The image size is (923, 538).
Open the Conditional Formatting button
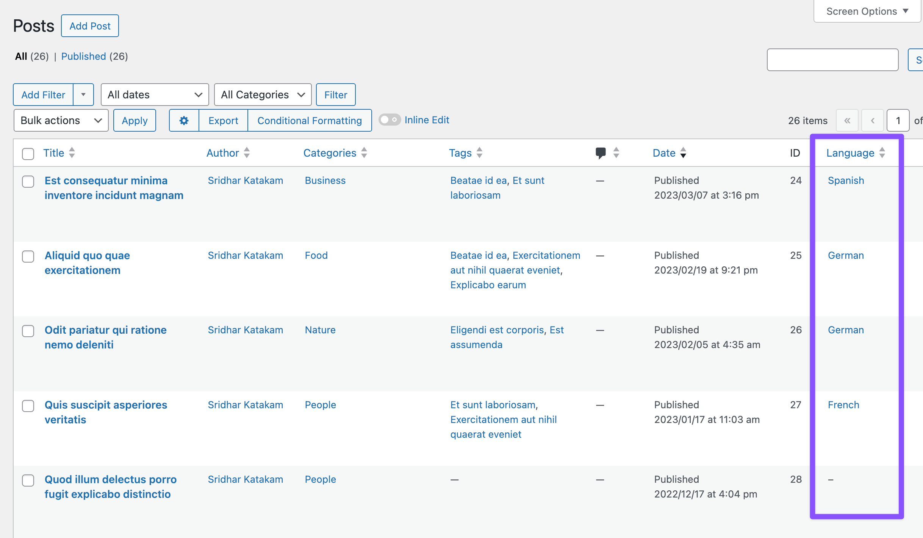click(310, 120)
